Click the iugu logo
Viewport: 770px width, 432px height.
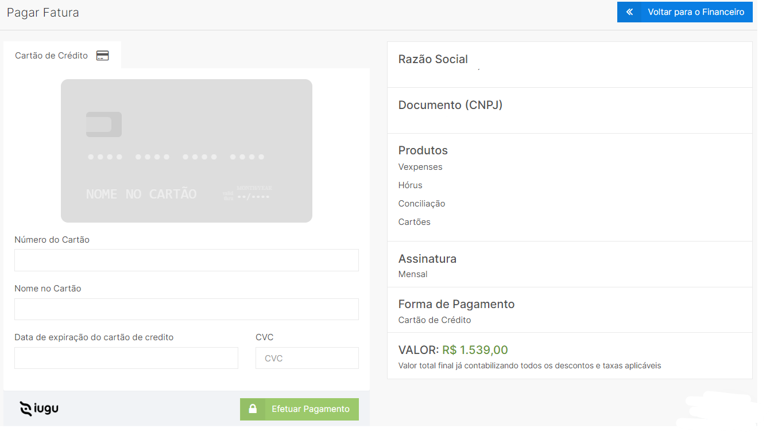tap(39, 408)
